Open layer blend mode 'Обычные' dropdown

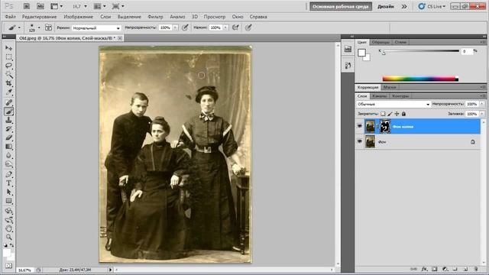(393, 104)
